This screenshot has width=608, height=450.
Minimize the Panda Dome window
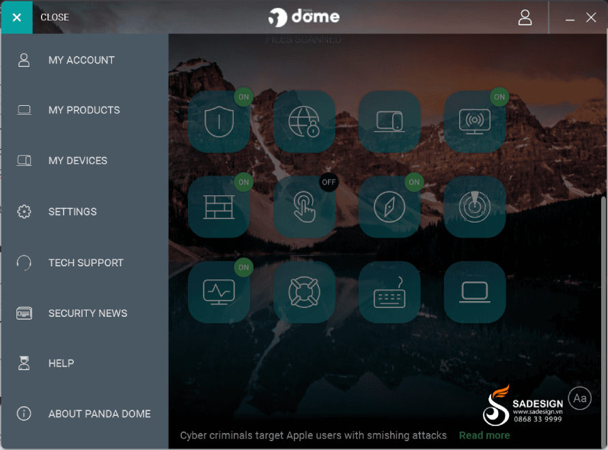coord(570,18)
